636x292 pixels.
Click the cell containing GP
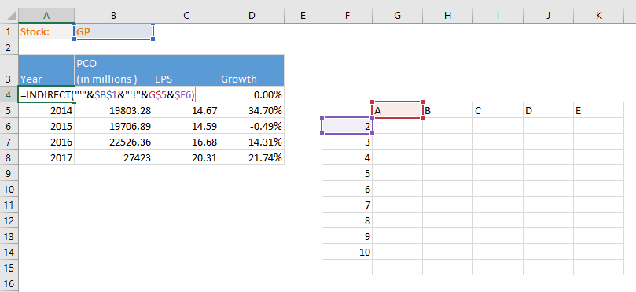point(113,31)
